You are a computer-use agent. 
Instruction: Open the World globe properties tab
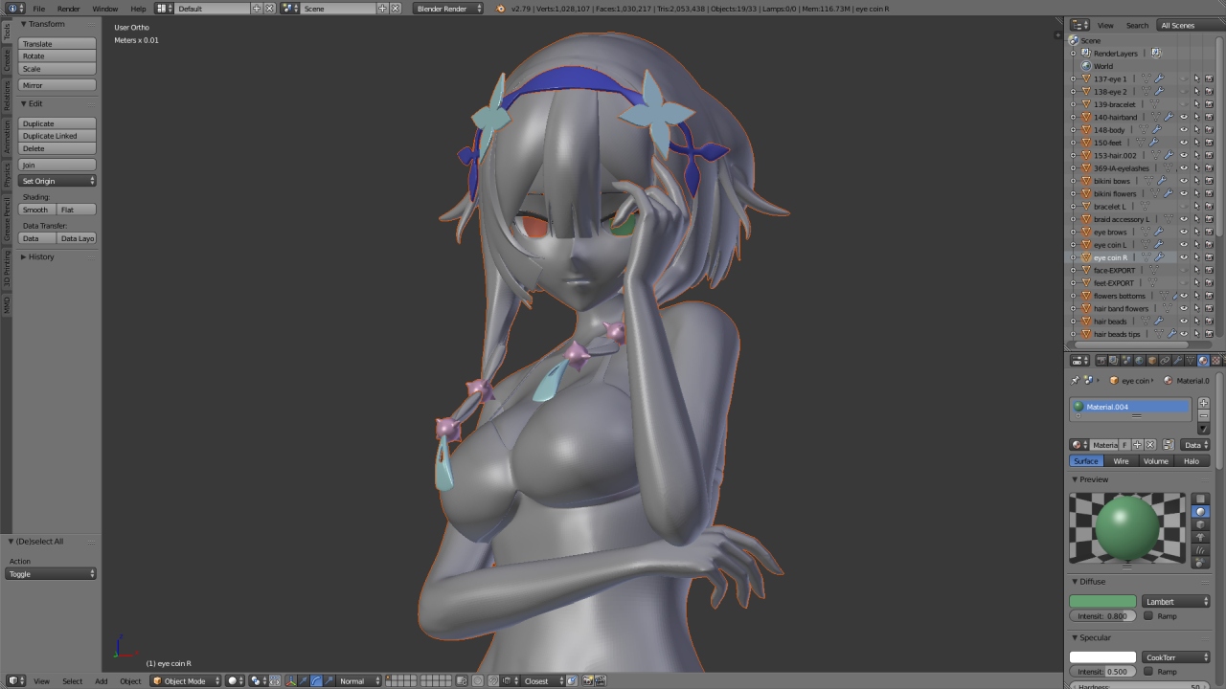pos(1139,361)
